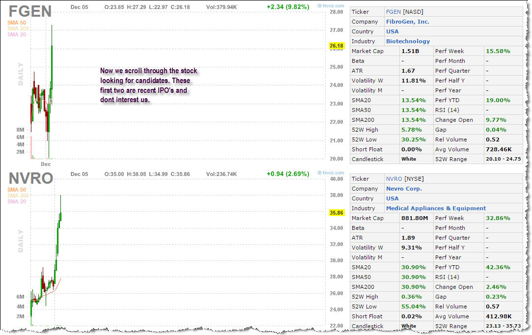Click the NVRO Vol:236.74K readout
Viewport: 532px width, 335px height.
click(x=221, y=174)
